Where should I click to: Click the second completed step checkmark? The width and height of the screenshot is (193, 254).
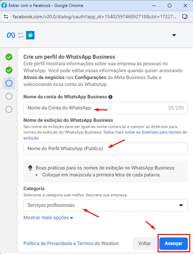(x=9, y=70)
